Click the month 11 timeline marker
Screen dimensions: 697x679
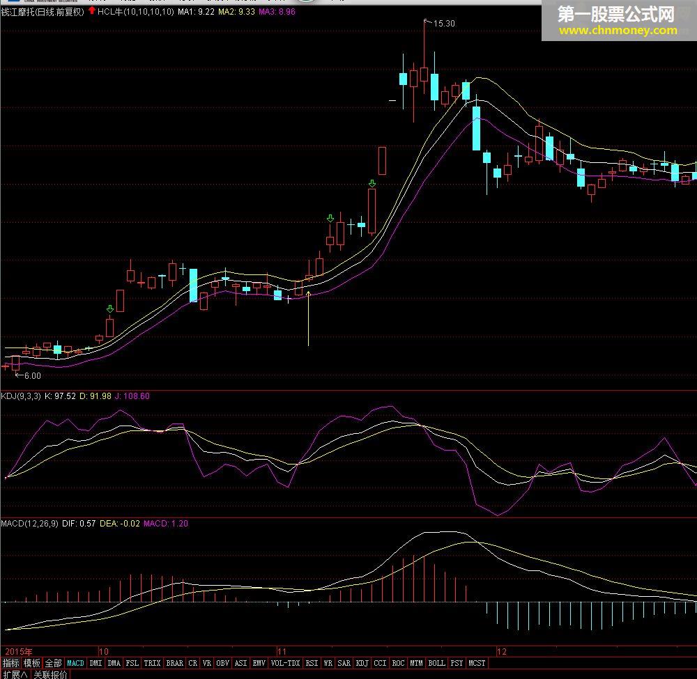(282, 651)
